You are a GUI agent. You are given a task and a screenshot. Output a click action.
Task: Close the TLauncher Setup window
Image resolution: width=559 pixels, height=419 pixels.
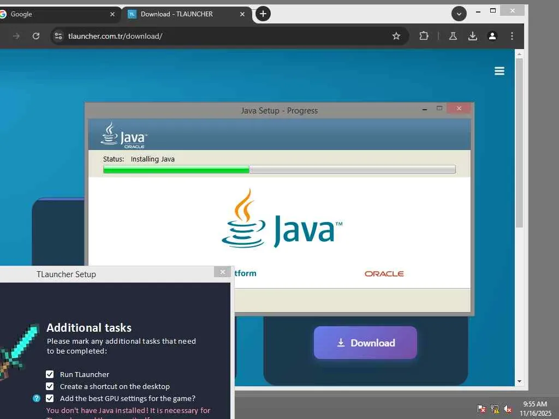pyautogui.click(x=223, y=272)
